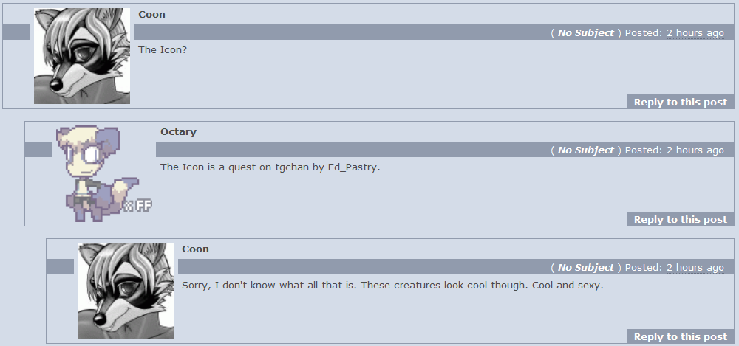Reply to Coon's "These creatures look cool" post
This screenshot has height=346, width=739.
(x=680, y=337)
